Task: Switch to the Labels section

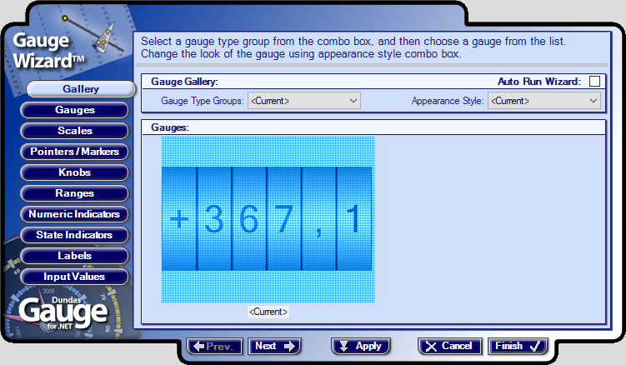Action: (74, 256)
